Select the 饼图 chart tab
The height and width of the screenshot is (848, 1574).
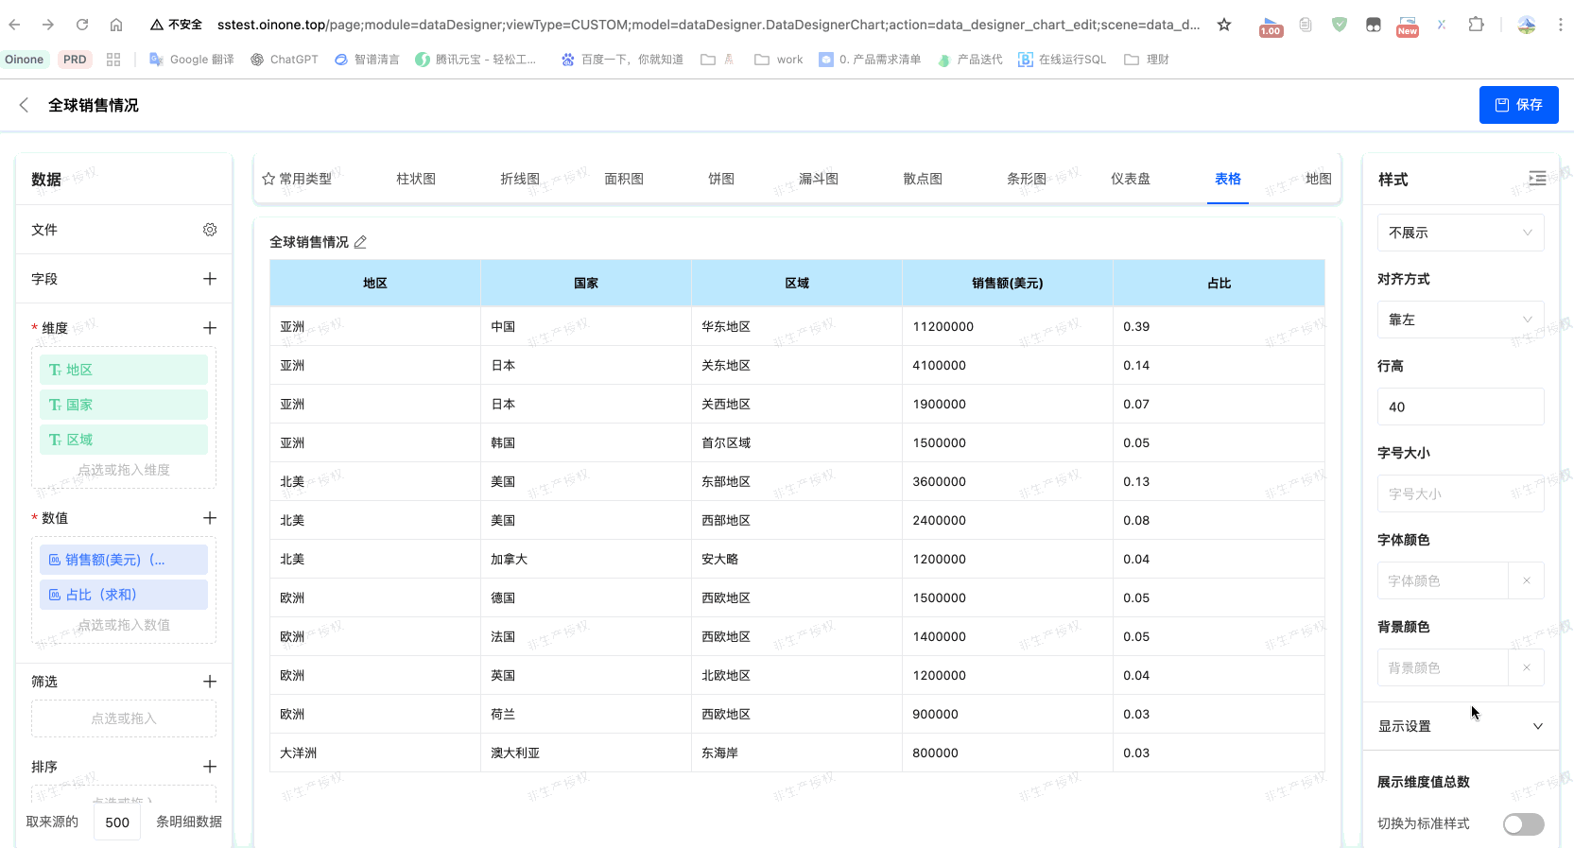tap(721, 179)
